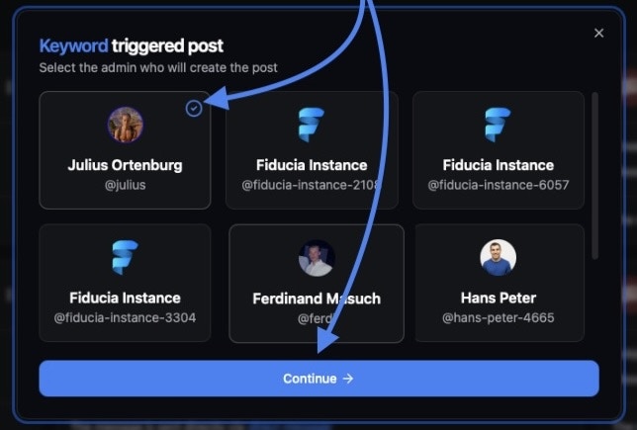
Task: Select the Ferdinand Masuch admin card
Action: [x=317, y=284]
